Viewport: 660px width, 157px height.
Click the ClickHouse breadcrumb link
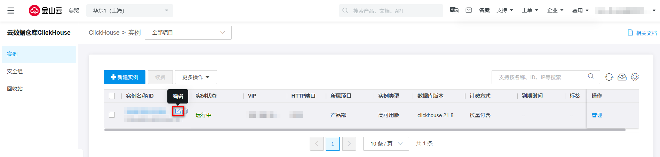[104, 33]
